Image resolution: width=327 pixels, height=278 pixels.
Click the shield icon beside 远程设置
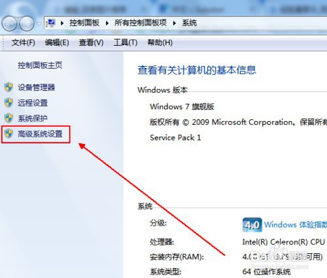coord(9,103)
